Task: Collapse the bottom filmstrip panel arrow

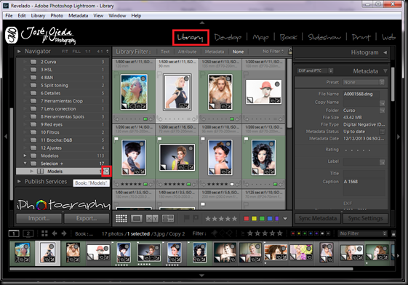Action: 201,275
